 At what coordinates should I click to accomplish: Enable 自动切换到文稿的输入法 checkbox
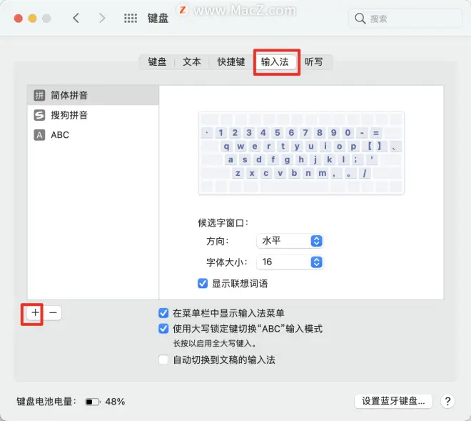point(163,360)
